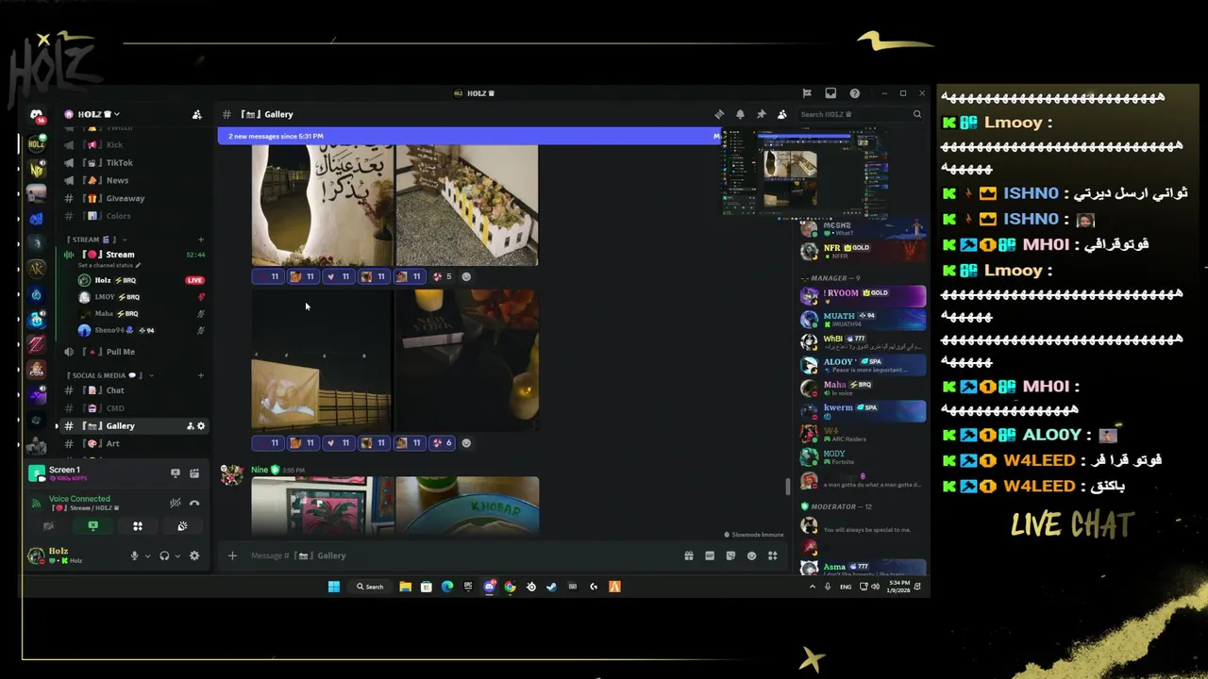This screenshot has height=679, width=1208.
Task: Add channel to STREAM category
Action: point(200,240)
